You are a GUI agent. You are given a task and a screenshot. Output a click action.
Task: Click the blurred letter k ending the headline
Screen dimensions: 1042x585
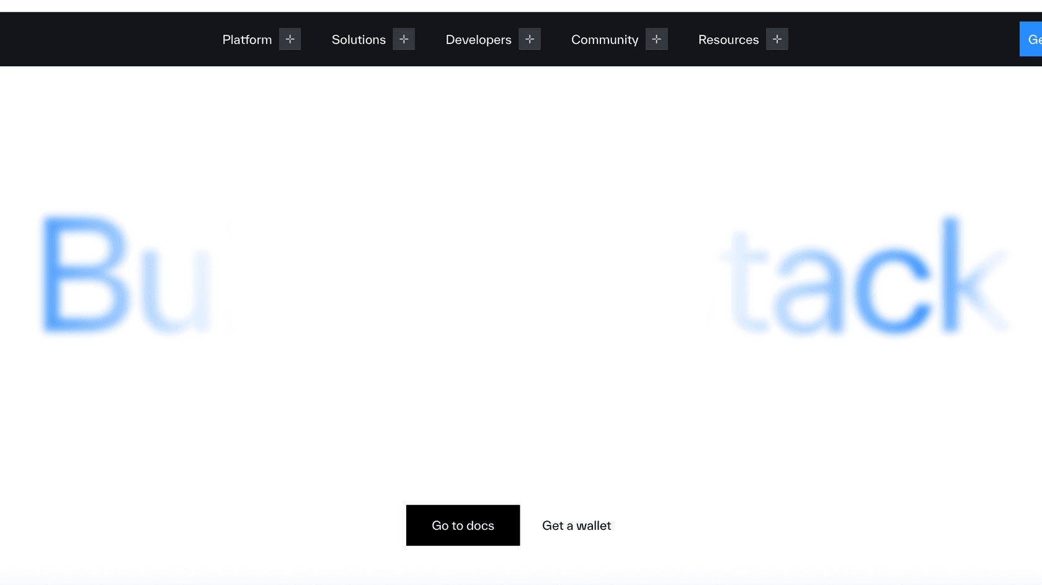971,276
